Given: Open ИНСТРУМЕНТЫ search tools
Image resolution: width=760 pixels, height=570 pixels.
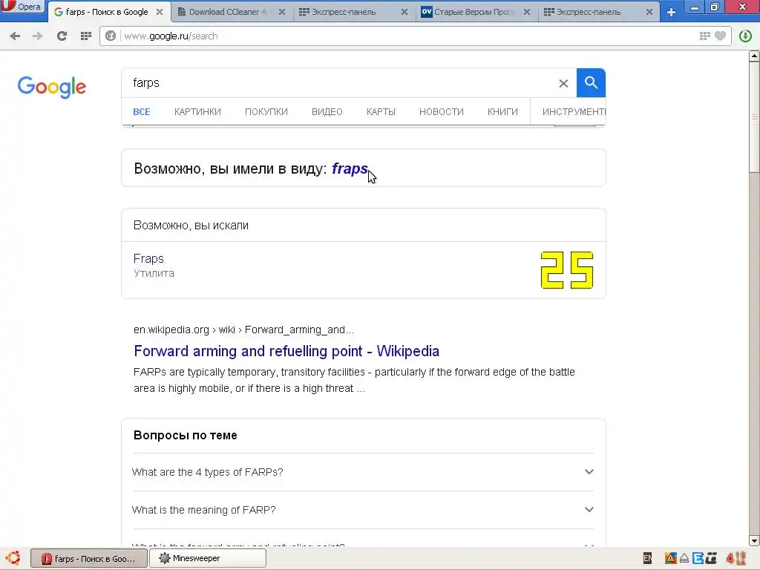Looking at the screenshot, I should coord(574,112).
